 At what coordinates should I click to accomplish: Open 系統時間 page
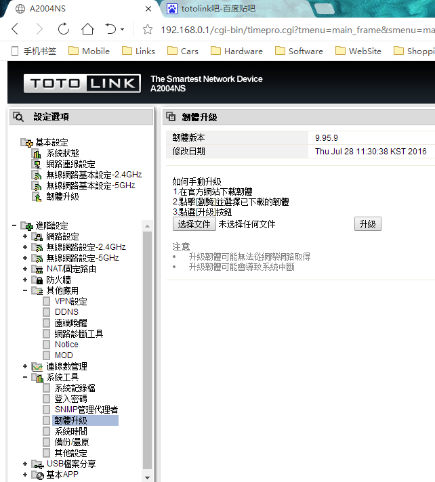[x=71, y=432]
